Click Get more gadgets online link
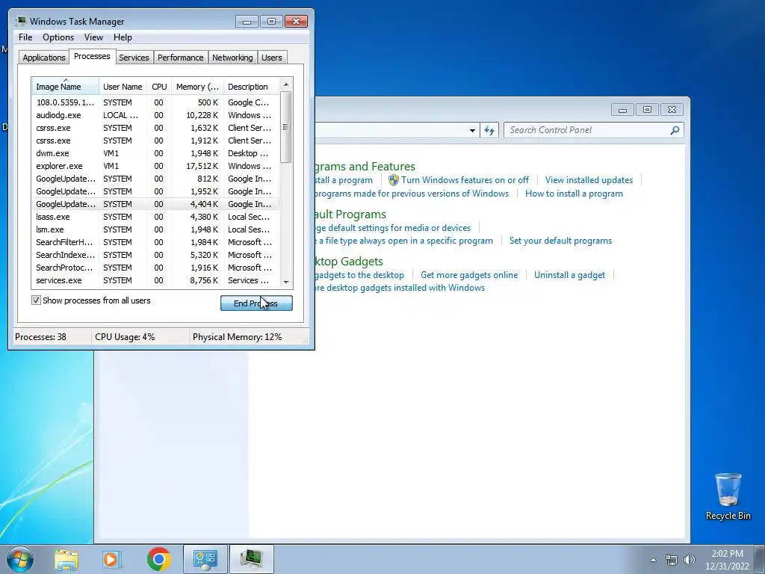 (x=469, y=275)
